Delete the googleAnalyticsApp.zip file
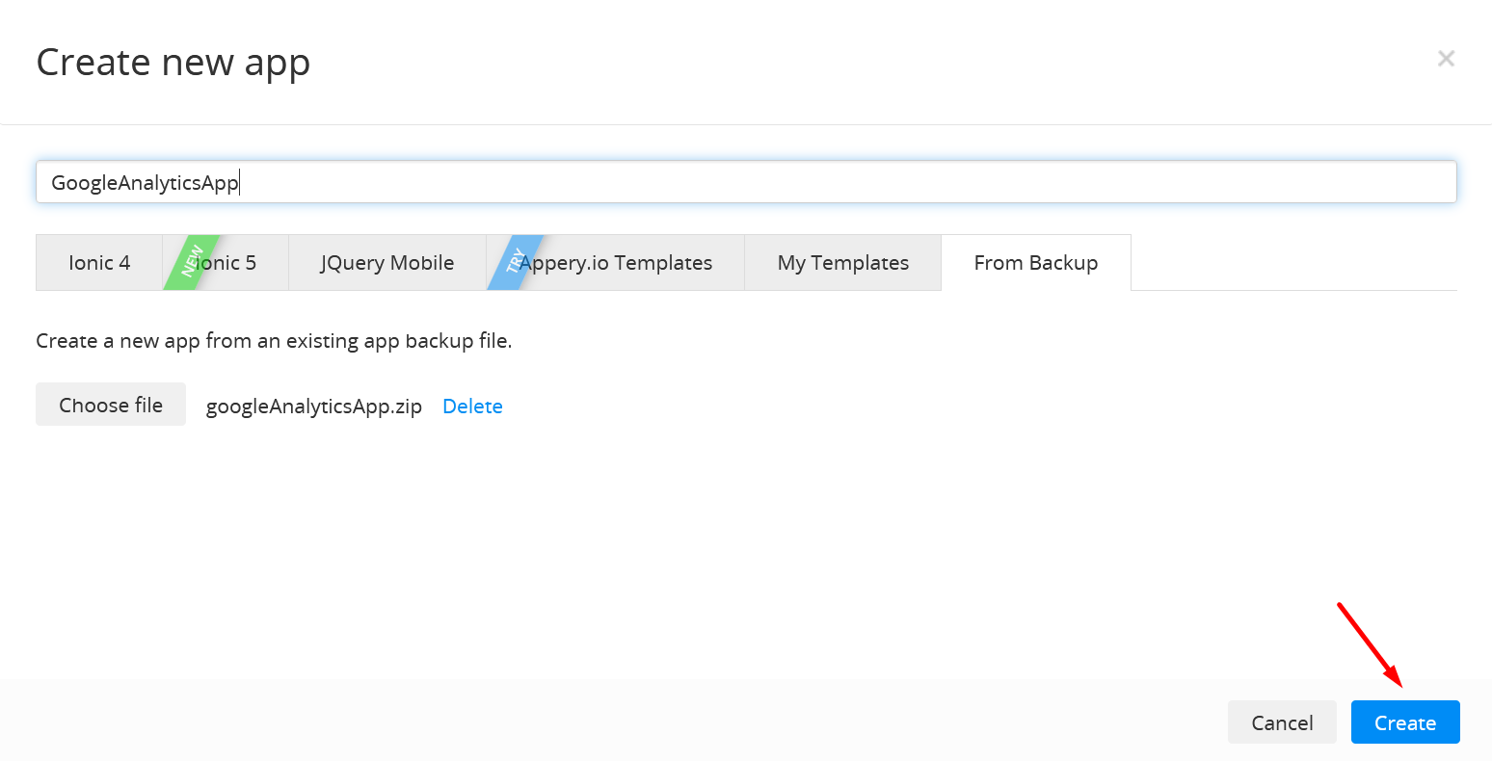This screenshot has height=761, width=1492. click(472, 407)
